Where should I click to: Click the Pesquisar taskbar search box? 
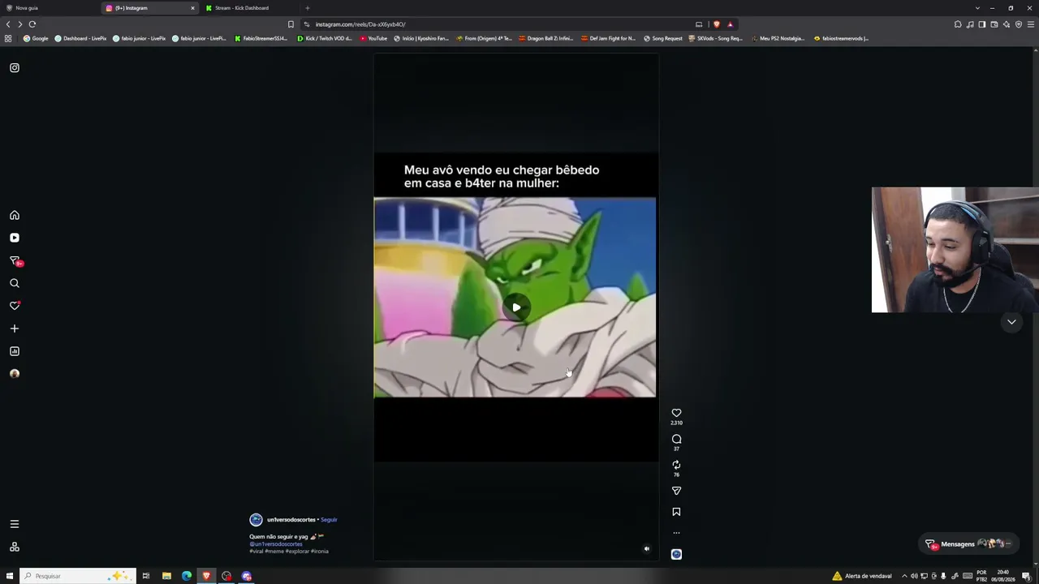point(77,576)
